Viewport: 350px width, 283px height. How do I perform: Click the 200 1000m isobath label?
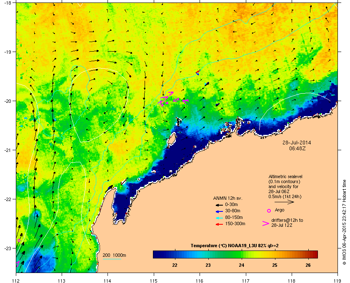point(114,256)
